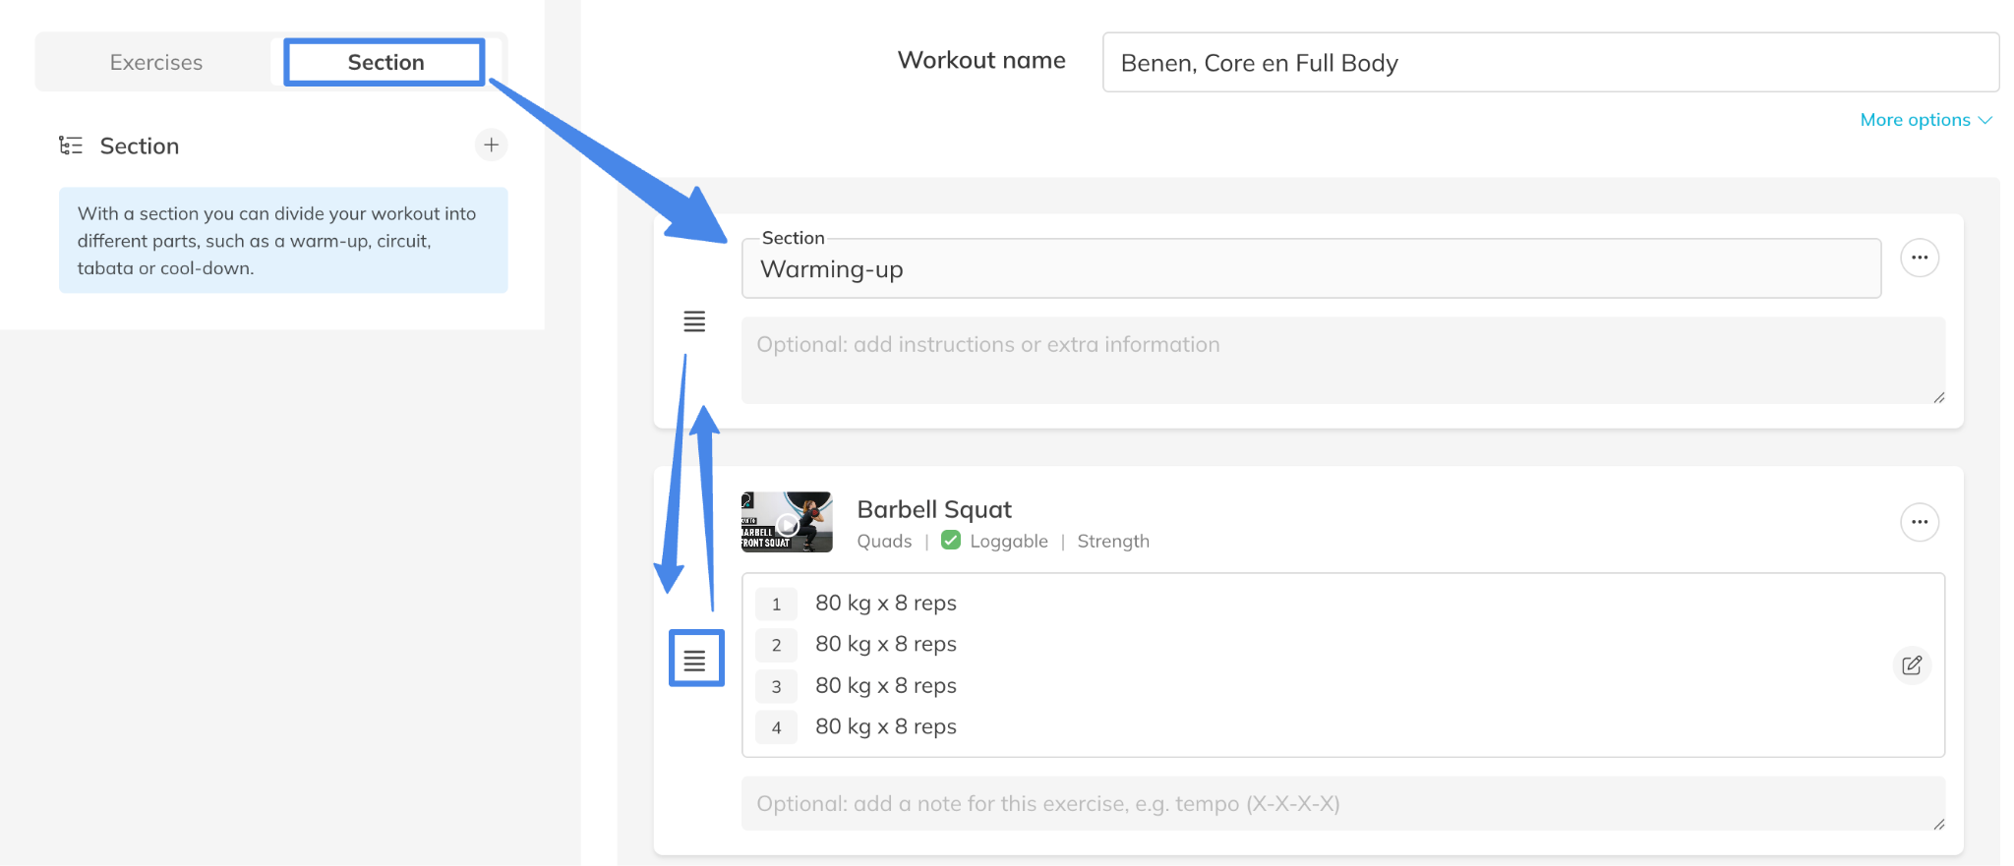Click the Warming-up section name field
2014x866 pixels.
[x=1310, y=269]
